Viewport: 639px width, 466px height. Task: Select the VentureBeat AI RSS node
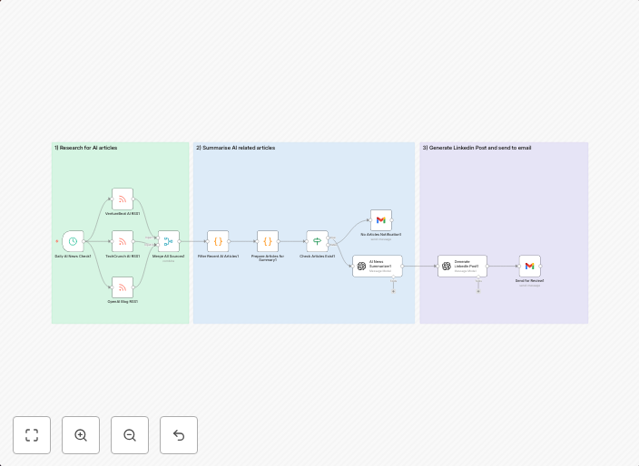click(x=123, y=199)
